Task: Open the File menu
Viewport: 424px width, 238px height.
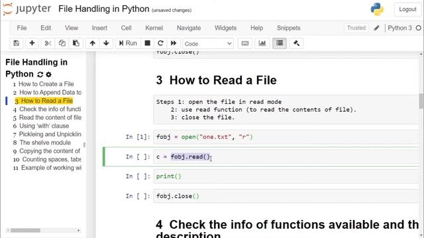Action: click(x=22, y=28)
